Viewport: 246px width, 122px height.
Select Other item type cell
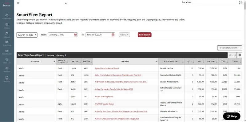(73, 96)
